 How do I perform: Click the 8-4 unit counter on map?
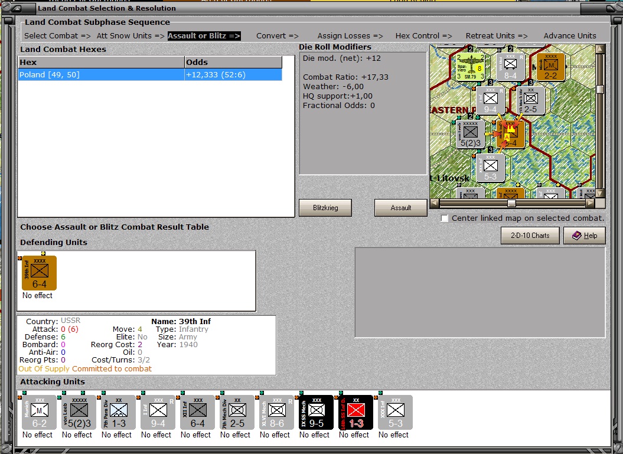tap(510, 67)
